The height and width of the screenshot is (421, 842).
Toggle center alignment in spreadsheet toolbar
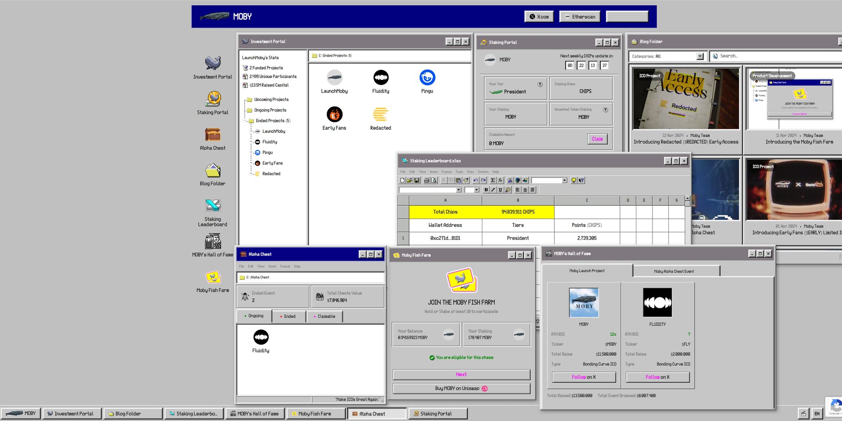(x=525, y=190)
